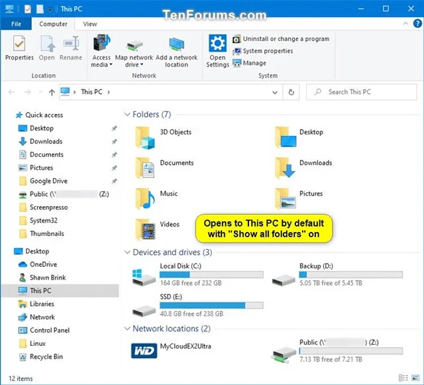Click the Rename ribbon button

(x=71, y=48)
